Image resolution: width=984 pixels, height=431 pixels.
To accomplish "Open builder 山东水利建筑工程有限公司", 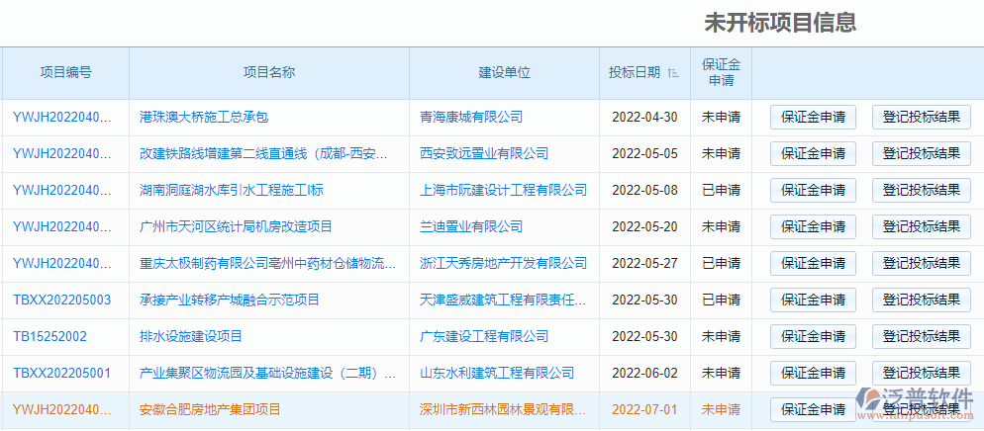I will point(497,373).
